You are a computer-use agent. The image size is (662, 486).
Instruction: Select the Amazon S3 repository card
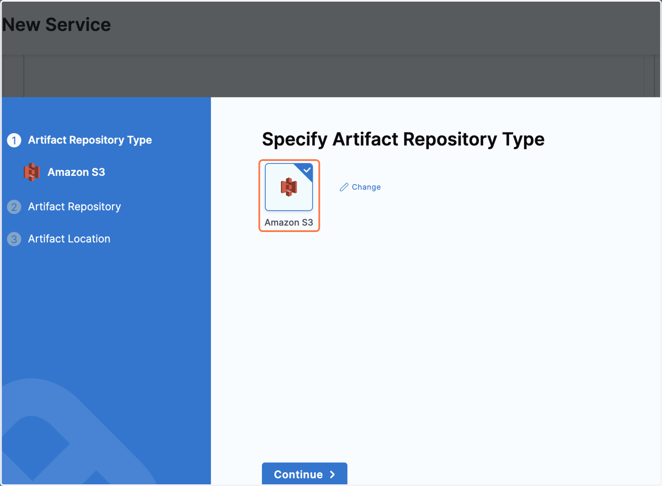point(289,187)
